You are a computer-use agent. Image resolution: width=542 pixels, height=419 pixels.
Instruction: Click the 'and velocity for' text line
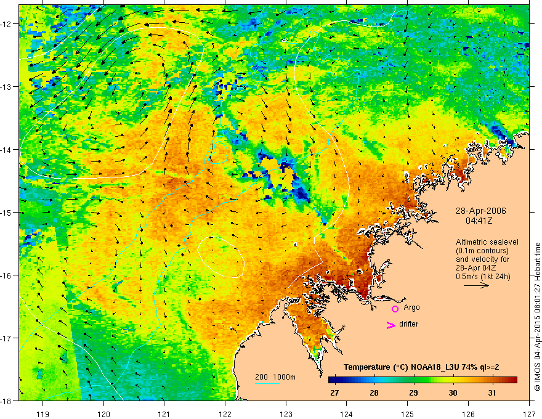pyautogui.click(x=482, y=259)
